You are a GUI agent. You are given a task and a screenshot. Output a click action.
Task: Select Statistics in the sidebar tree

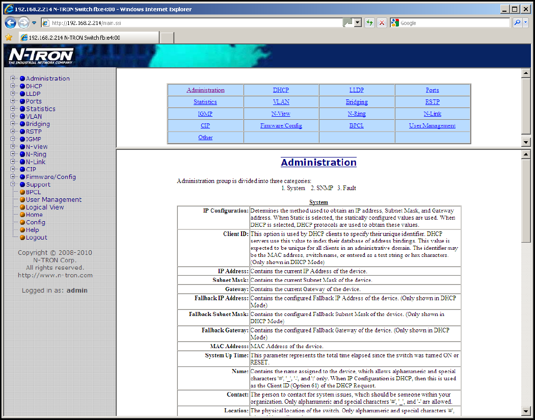click(41, 109)
